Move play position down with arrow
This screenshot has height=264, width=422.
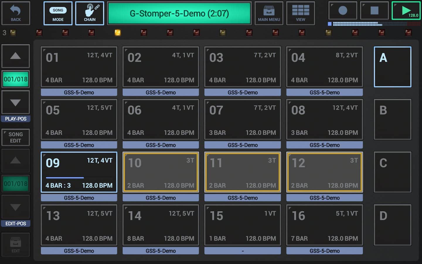16,102
